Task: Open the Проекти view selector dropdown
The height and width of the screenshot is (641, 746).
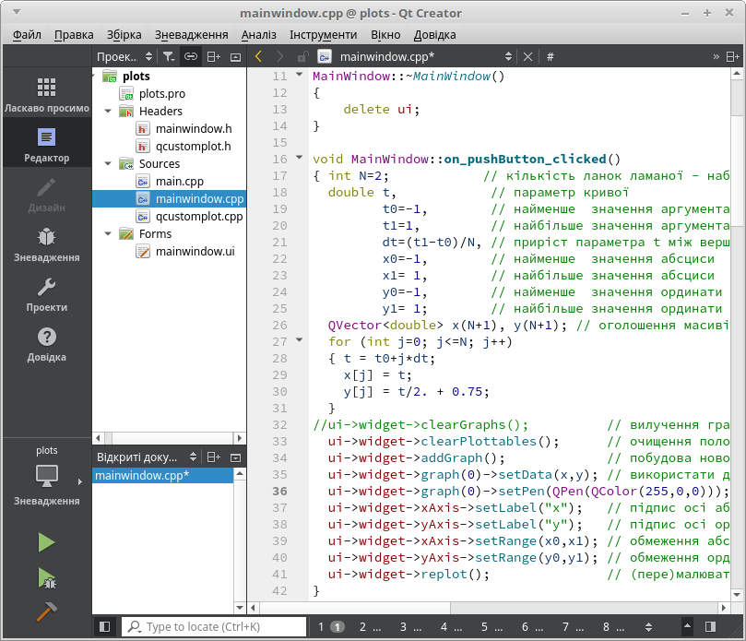Action: coord(124,56)
